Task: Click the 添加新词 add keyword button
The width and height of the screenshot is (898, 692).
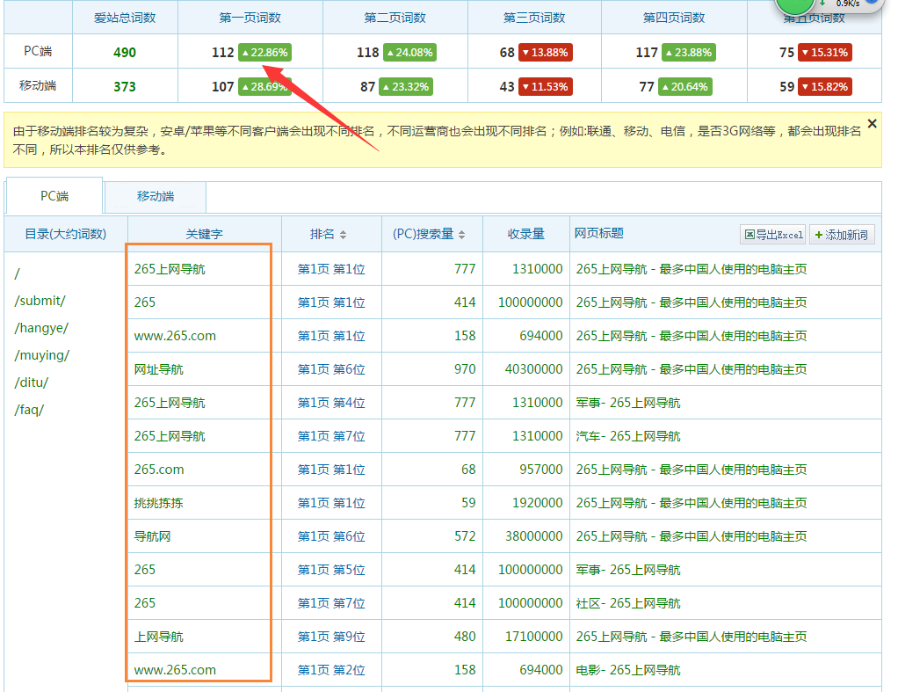Action: pyautogui.click(x=842, y=235)
